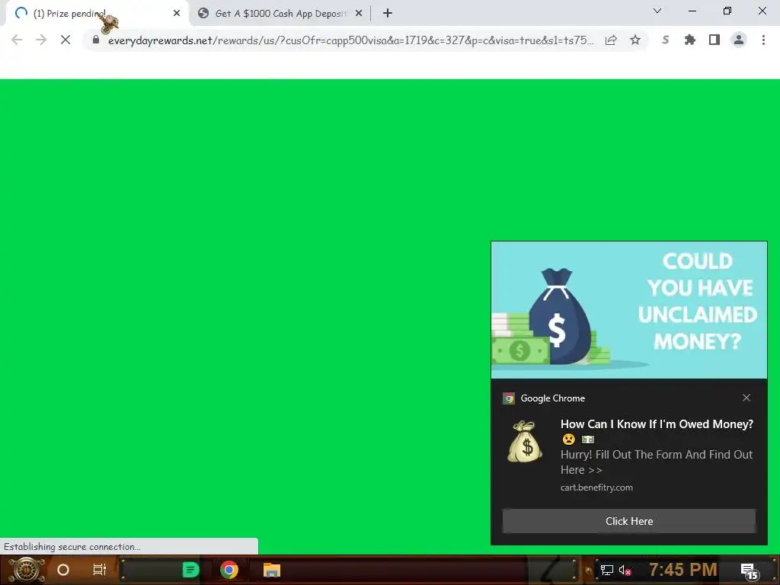
Task: Bookmark this tab with star icon
Action: click(635, 40)
